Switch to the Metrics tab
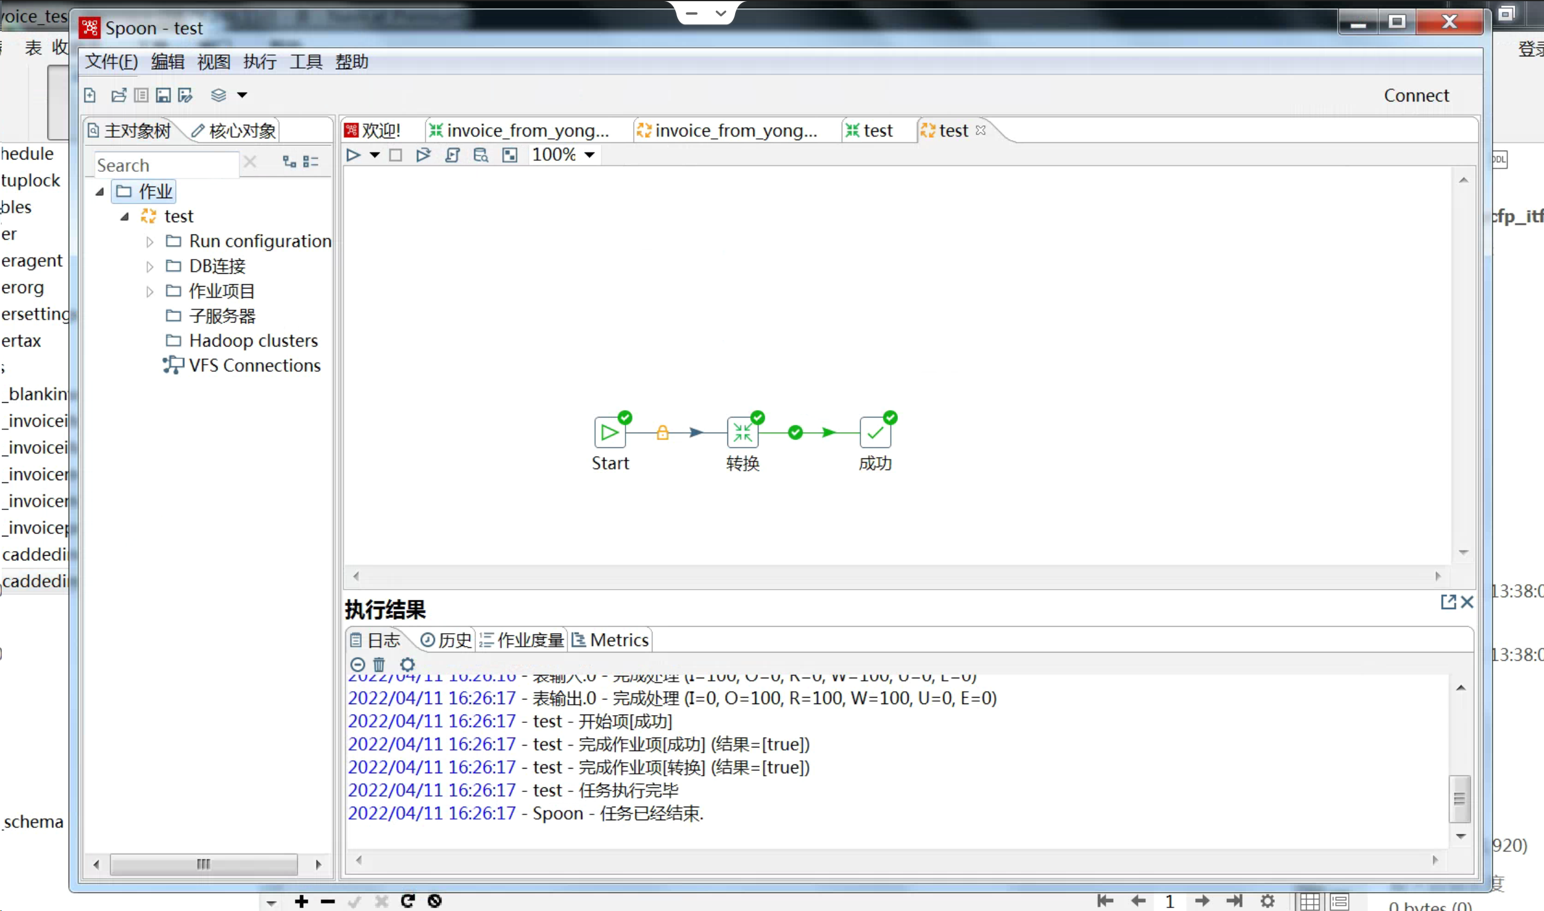Screen dimensions: 1544x911 (x=610, y=640)
